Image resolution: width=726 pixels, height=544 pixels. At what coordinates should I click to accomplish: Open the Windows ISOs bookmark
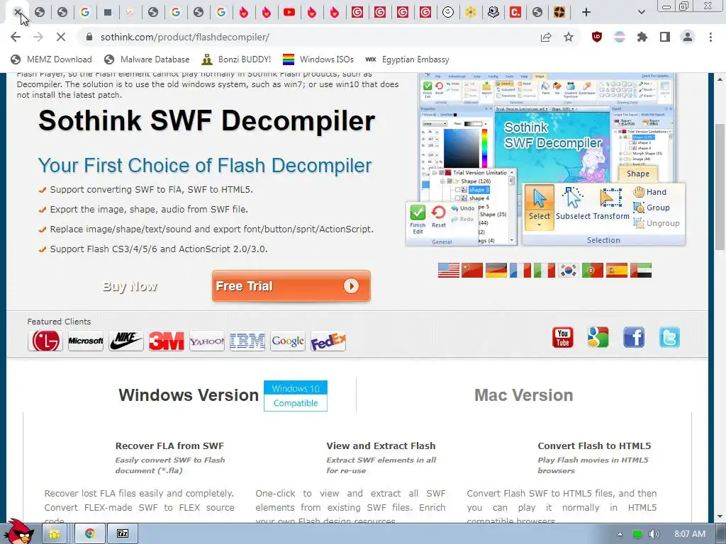[318, 59]
